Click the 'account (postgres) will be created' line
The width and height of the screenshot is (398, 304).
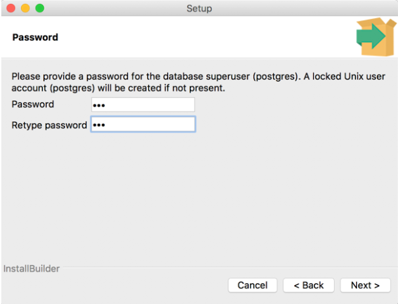pyautogui.click(x=117, y=87)
